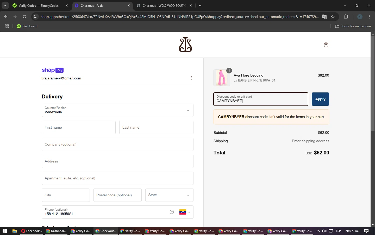Screen dimensions: 375x235
Task: Click the discount code or gift card field
Action: 261,99
